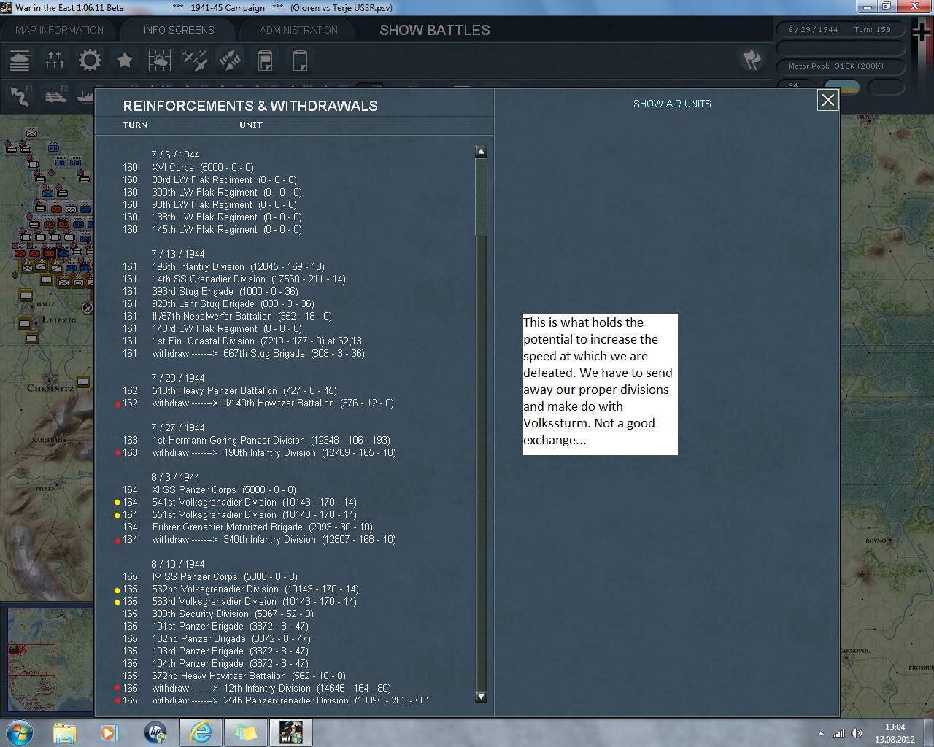Image resolution: width=934 pixels, height=747 pixels.
Task: Open the weather map icon
Action: pyautogui.click(x=160, y=60)
